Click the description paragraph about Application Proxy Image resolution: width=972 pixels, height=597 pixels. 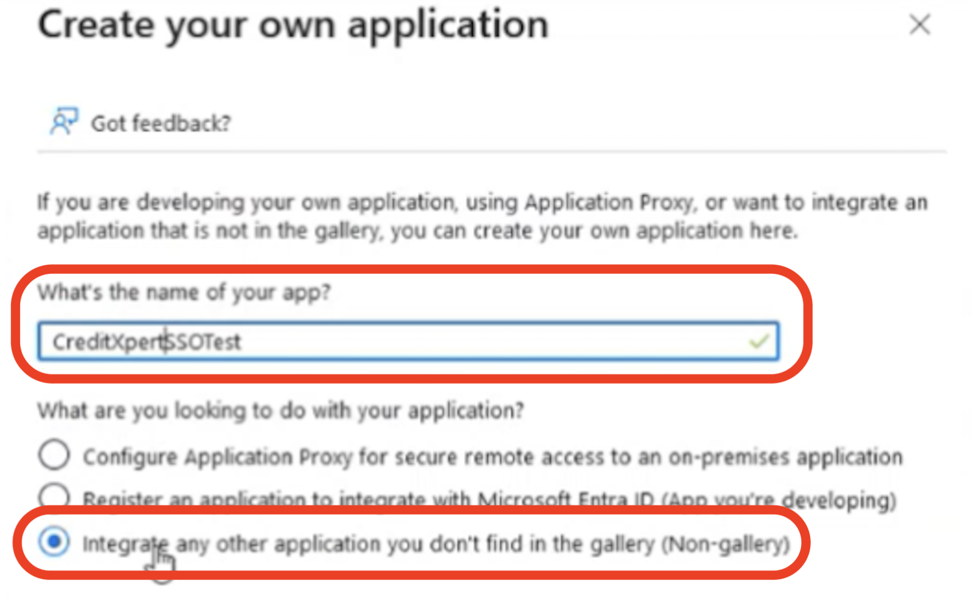coord(483,216)
